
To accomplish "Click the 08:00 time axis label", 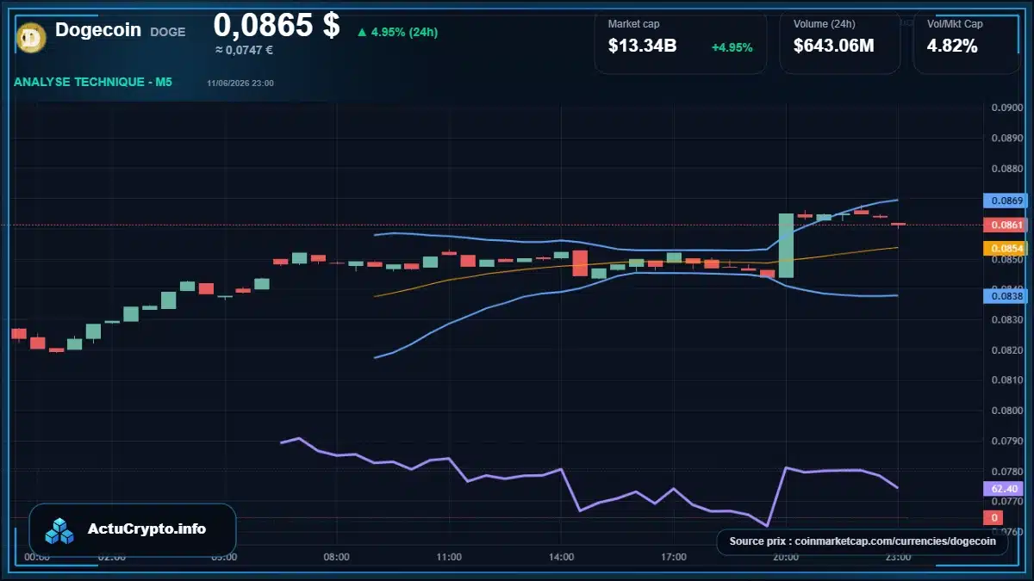I will 336,557.
